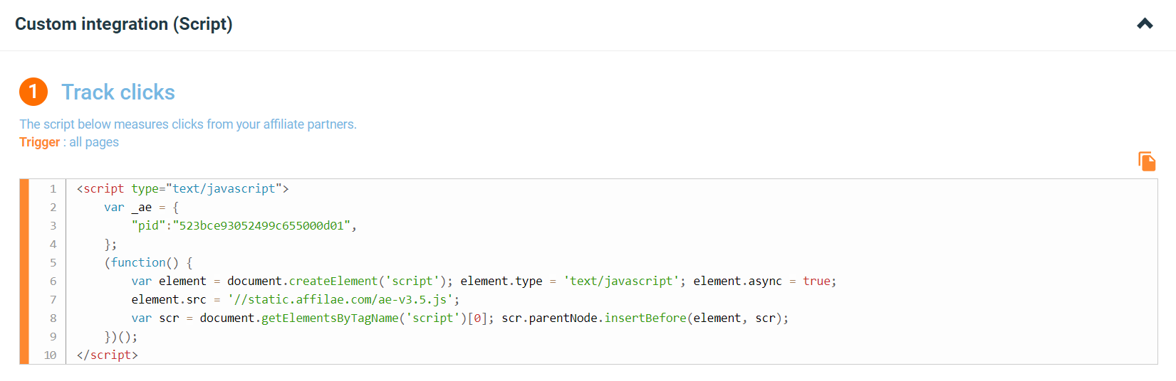Click line number 4 in the code gutter
Screen dimensions: 1176x381
coord(53,244)
